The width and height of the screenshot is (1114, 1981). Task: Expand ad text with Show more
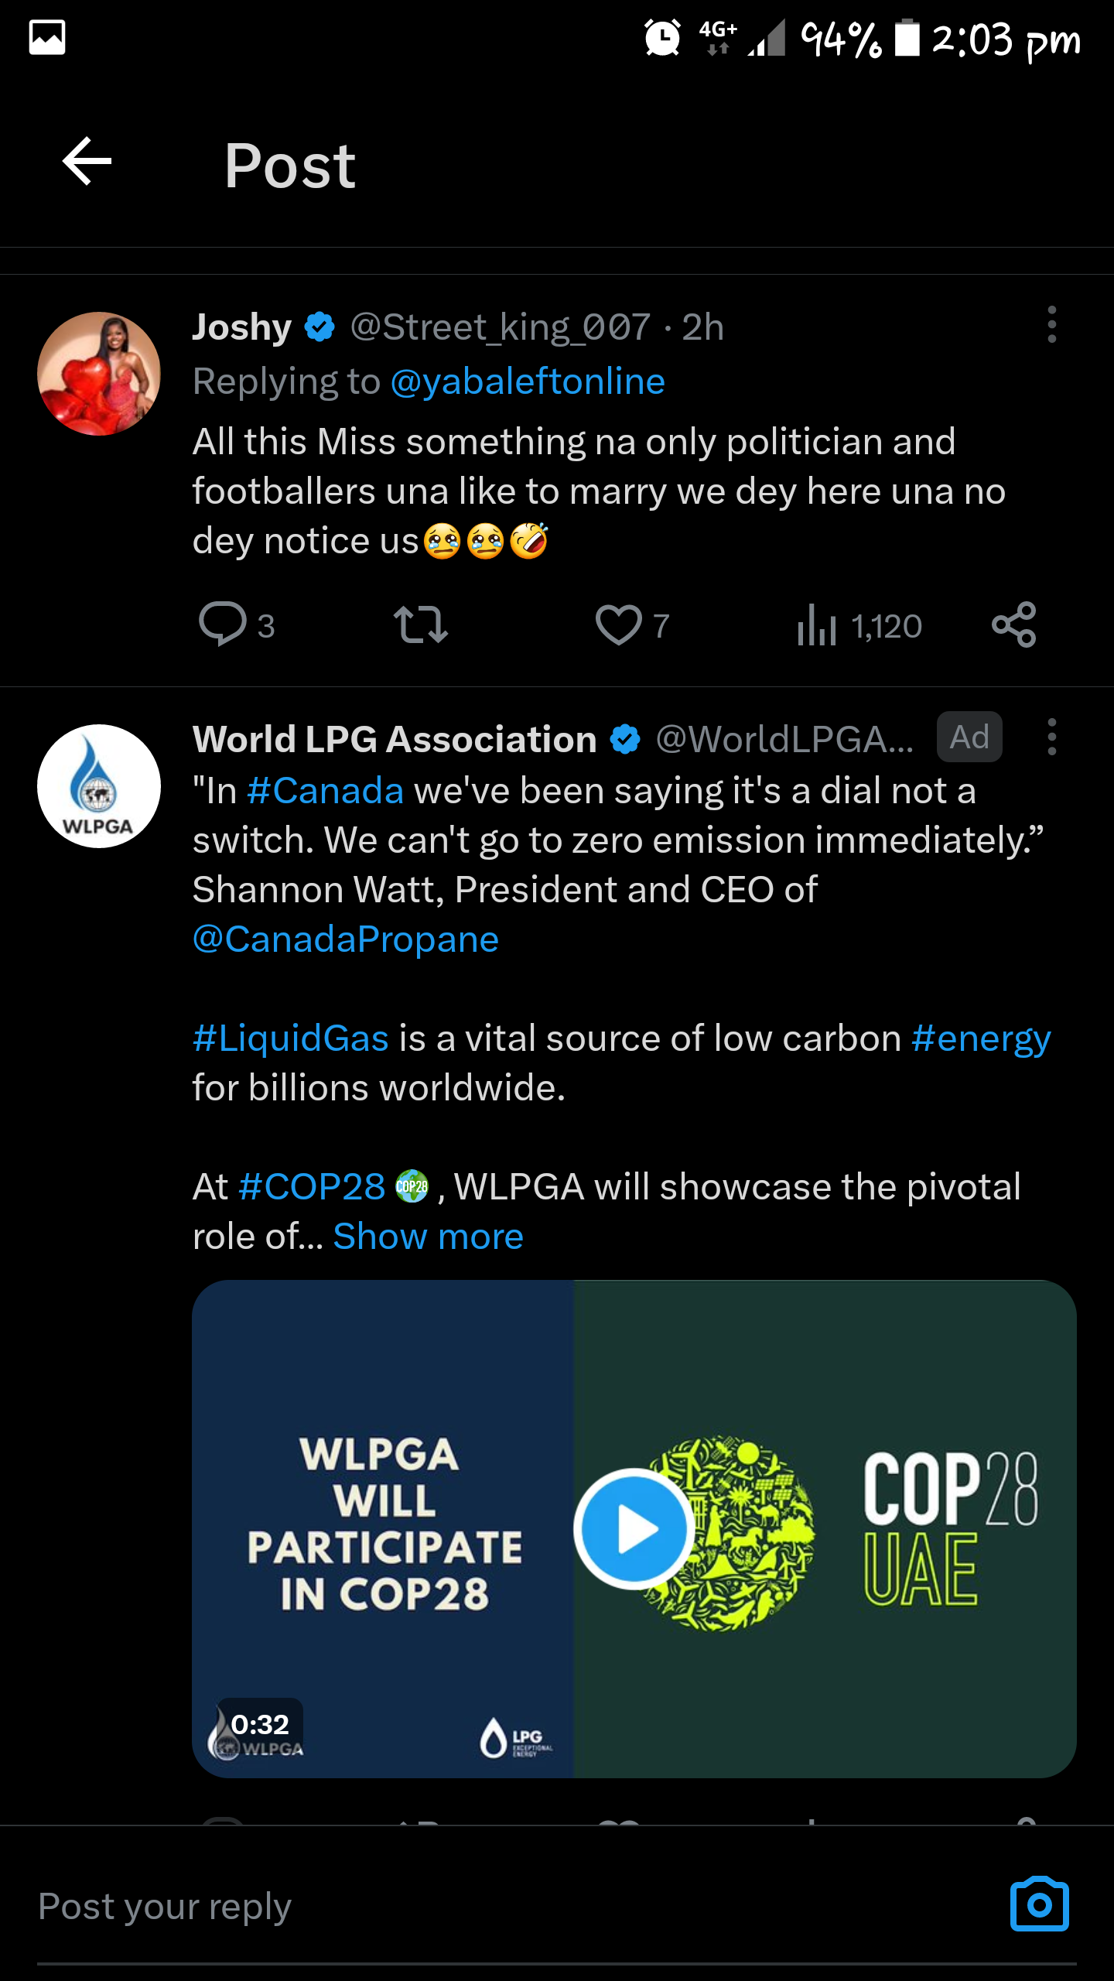428,1236
